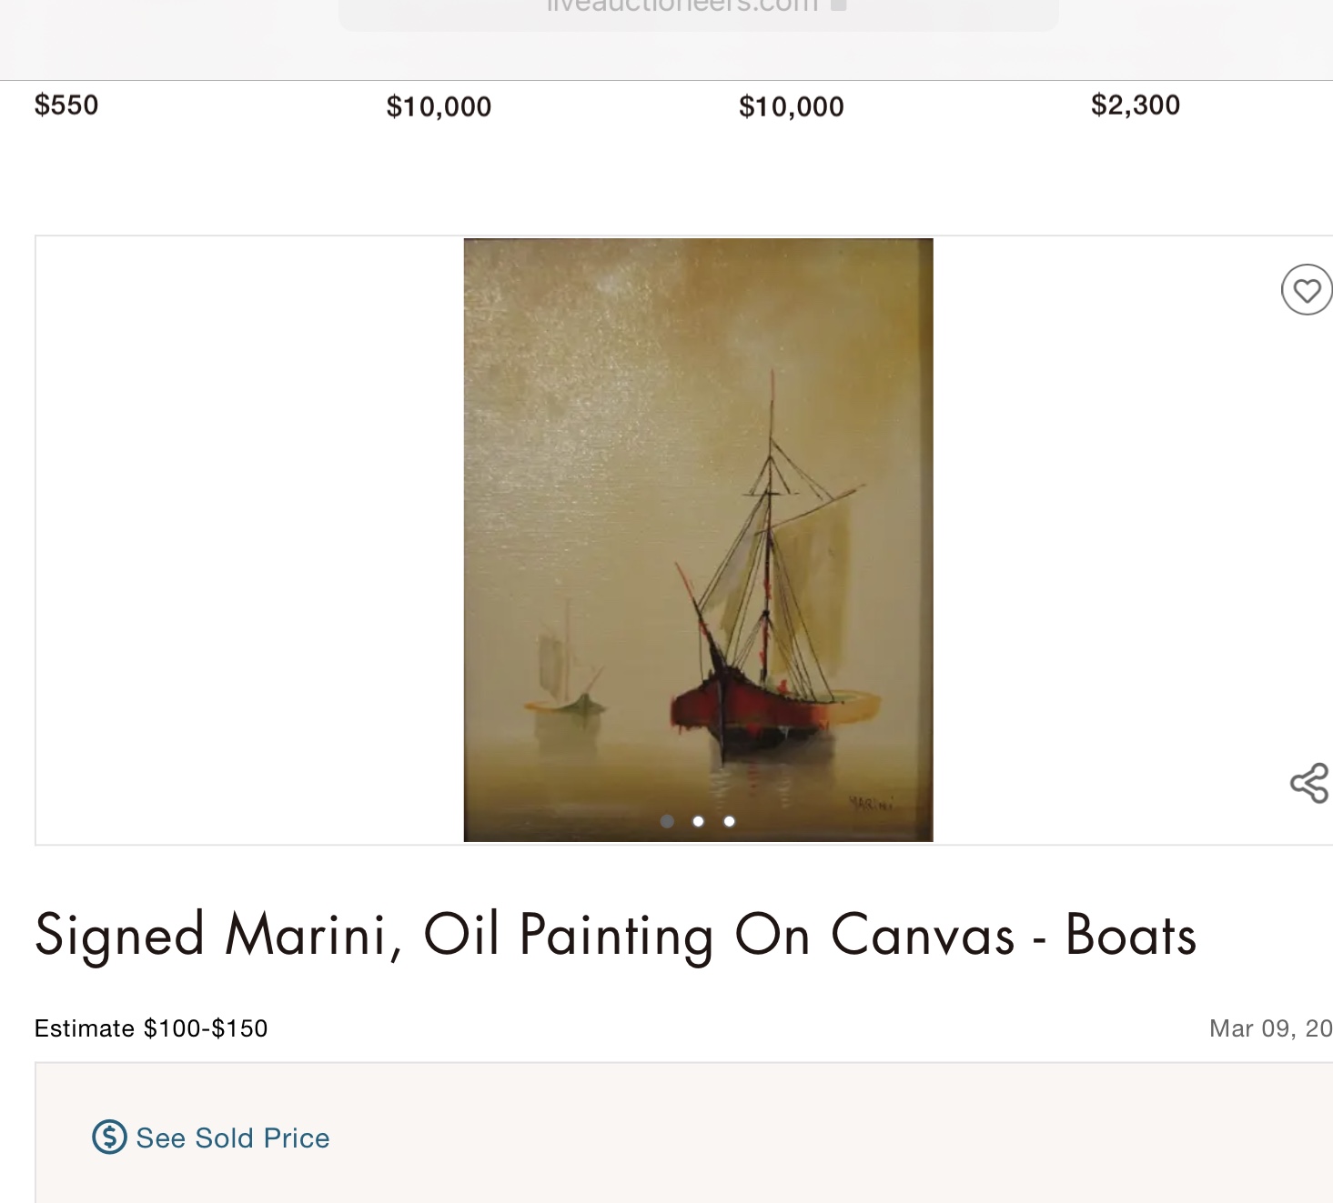Screen dimensions: 1333x1203
Task: Click the Mar 09 auction date
Action: [1270, 1028]
